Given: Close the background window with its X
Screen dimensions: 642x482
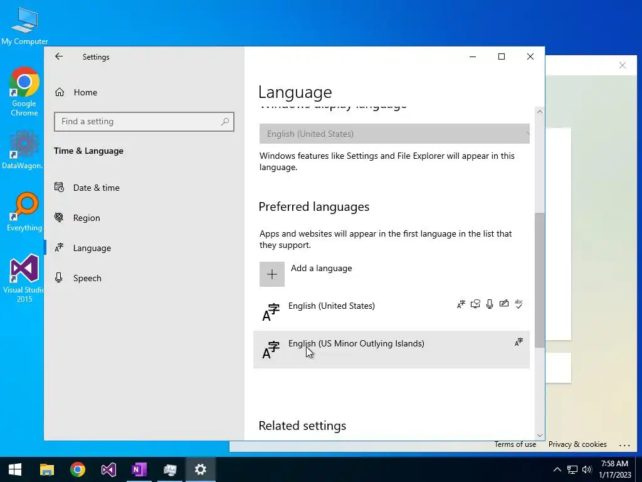Looking at the screenshot, I should pyautogui.click(x=623, y=65).
